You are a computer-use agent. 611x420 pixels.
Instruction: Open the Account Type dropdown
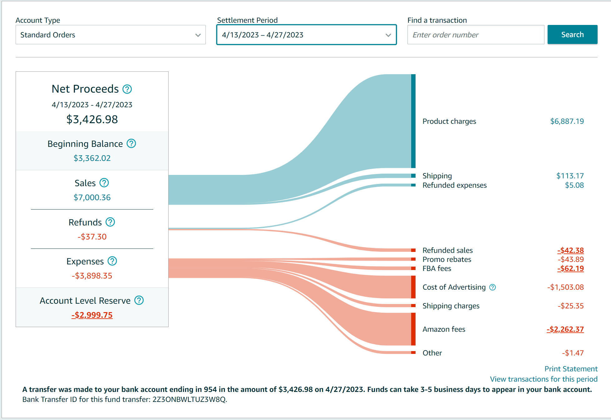[111, 35]
